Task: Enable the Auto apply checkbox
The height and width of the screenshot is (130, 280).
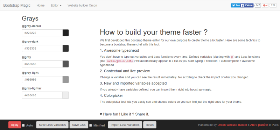Action: (x=23, y=125)
